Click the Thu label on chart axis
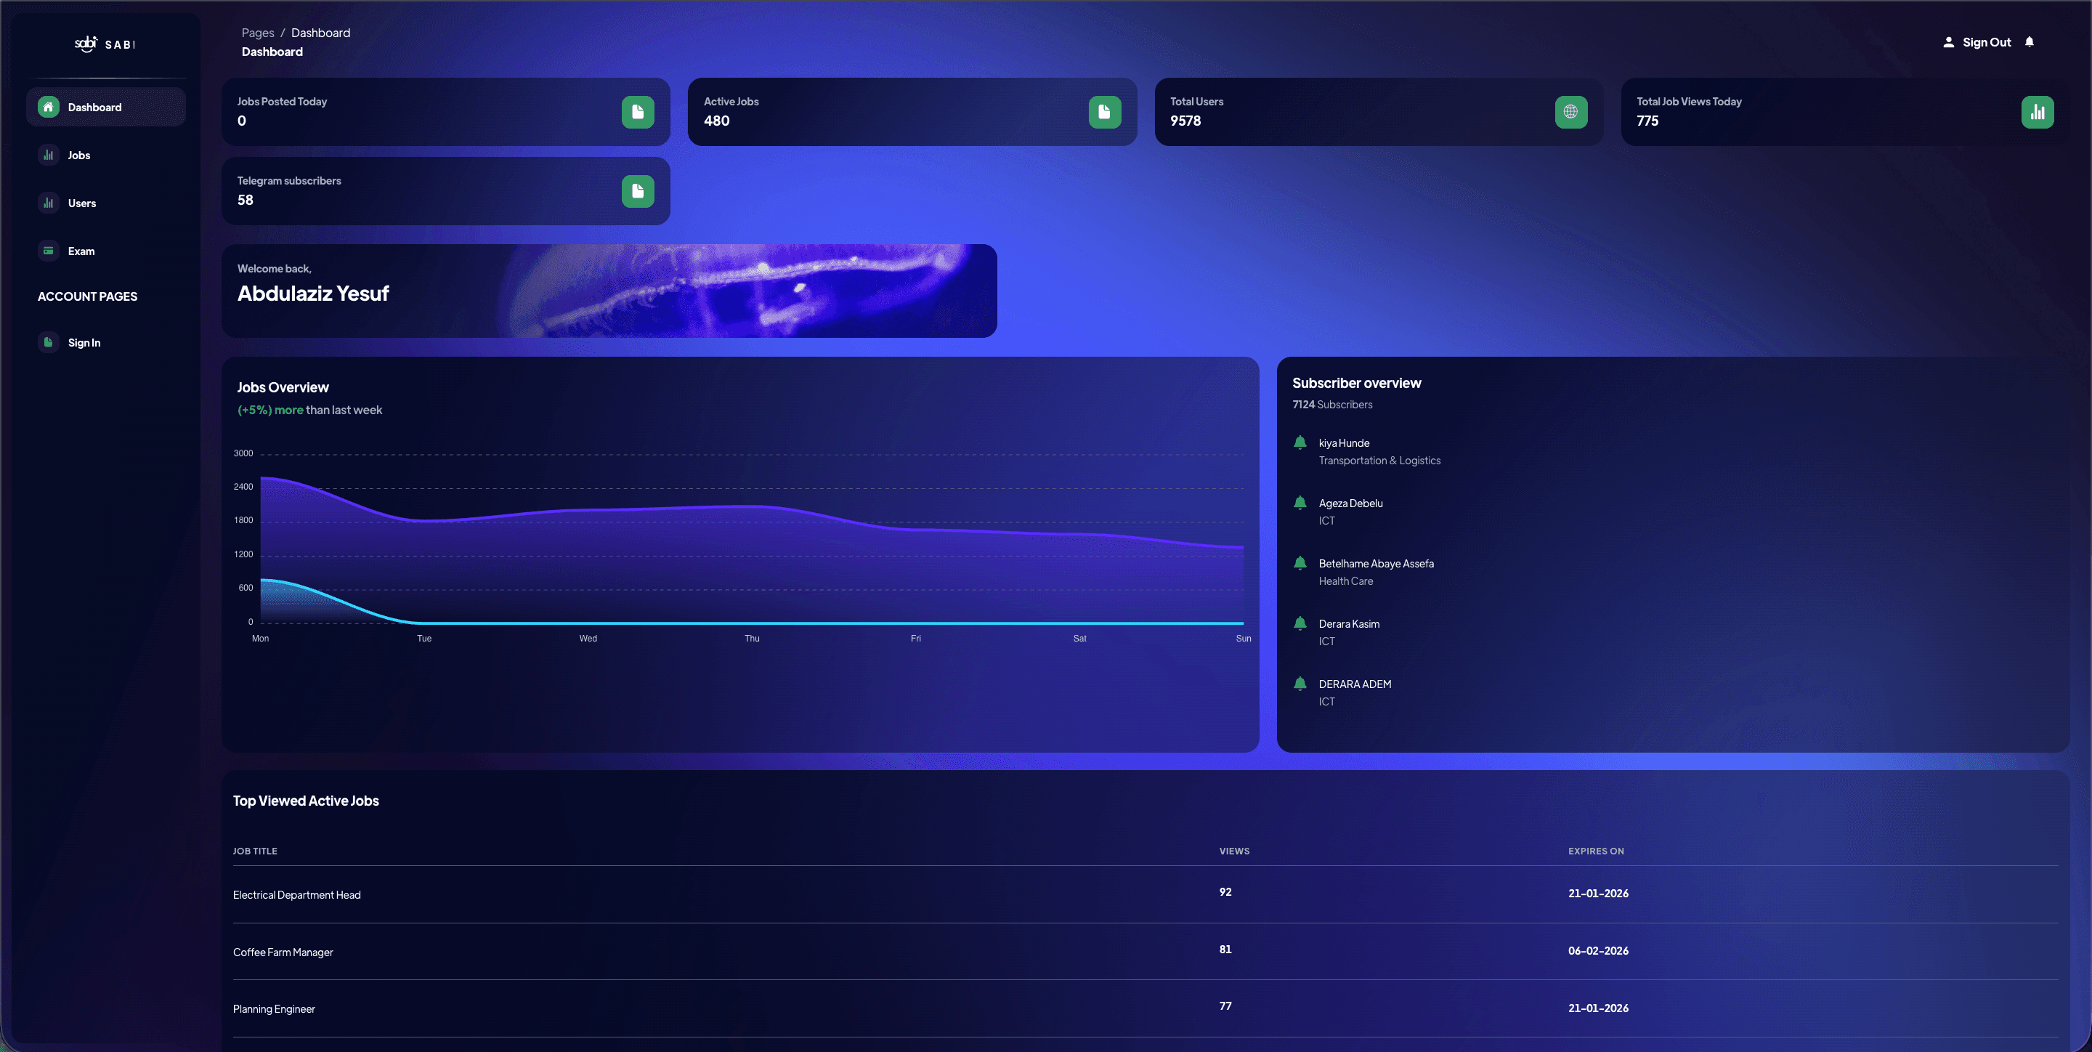 [752, 639]
